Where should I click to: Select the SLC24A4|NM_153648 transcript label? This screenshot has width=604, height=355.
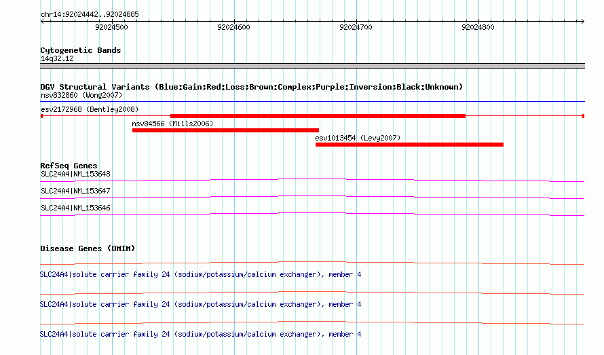[x=75, y=174]
